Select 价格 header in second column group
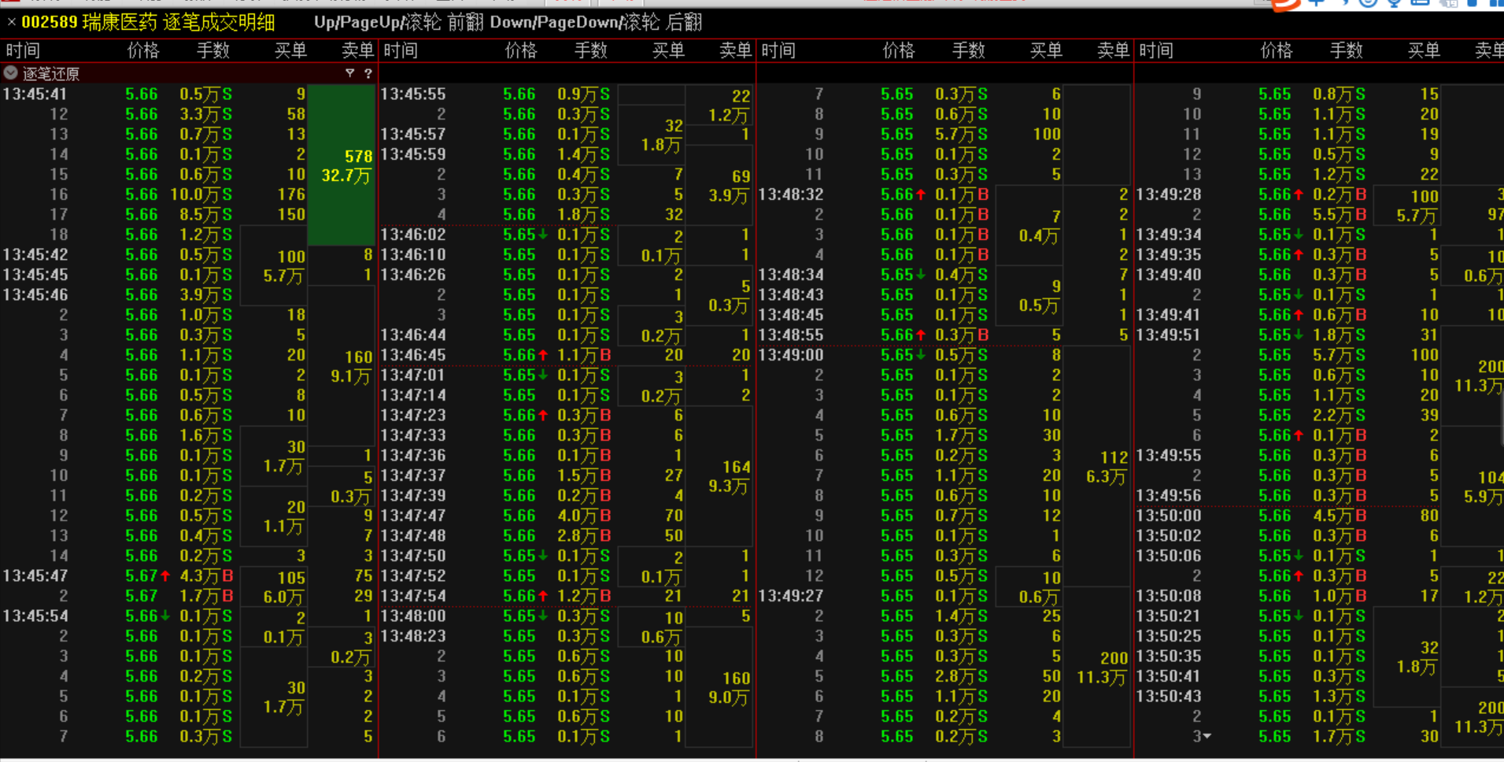This screenshot has height=762, width=1504. pos(520,50)
